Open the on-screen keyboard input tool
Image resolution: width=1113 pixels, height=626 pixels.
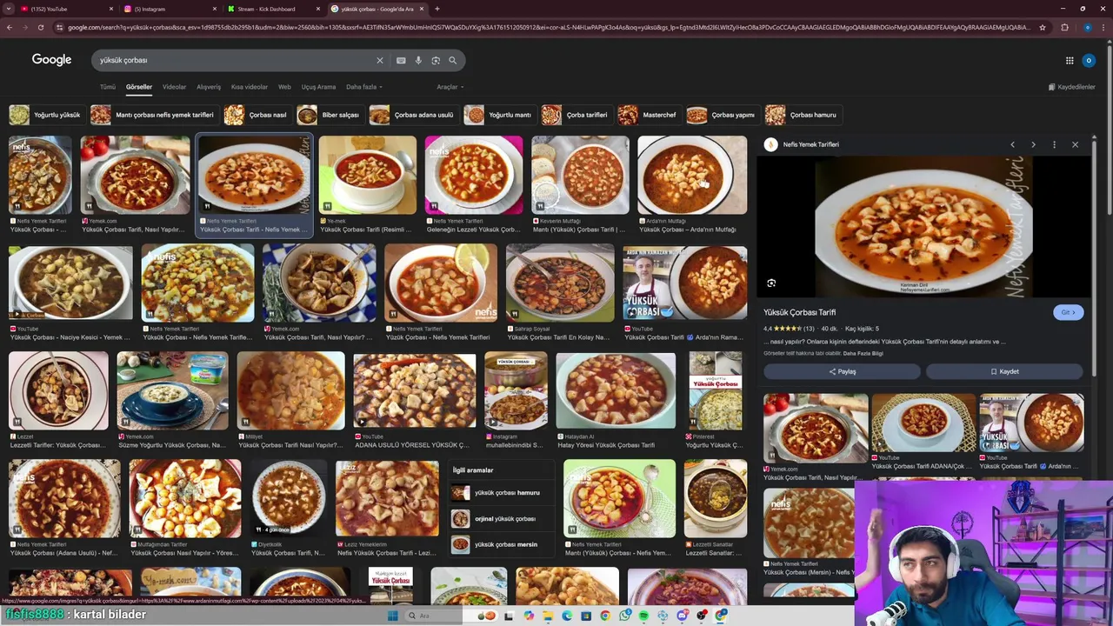tap(401, 60)
